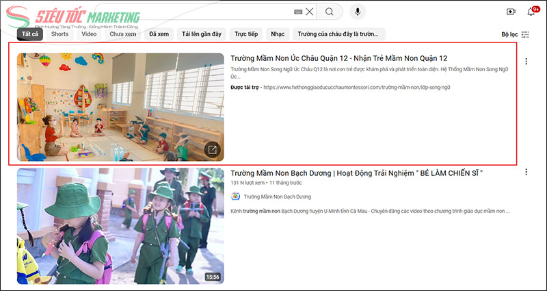Open the Bộ lọc filter menu
This screenshot has height=291, width=547.
tap(515, 34)
